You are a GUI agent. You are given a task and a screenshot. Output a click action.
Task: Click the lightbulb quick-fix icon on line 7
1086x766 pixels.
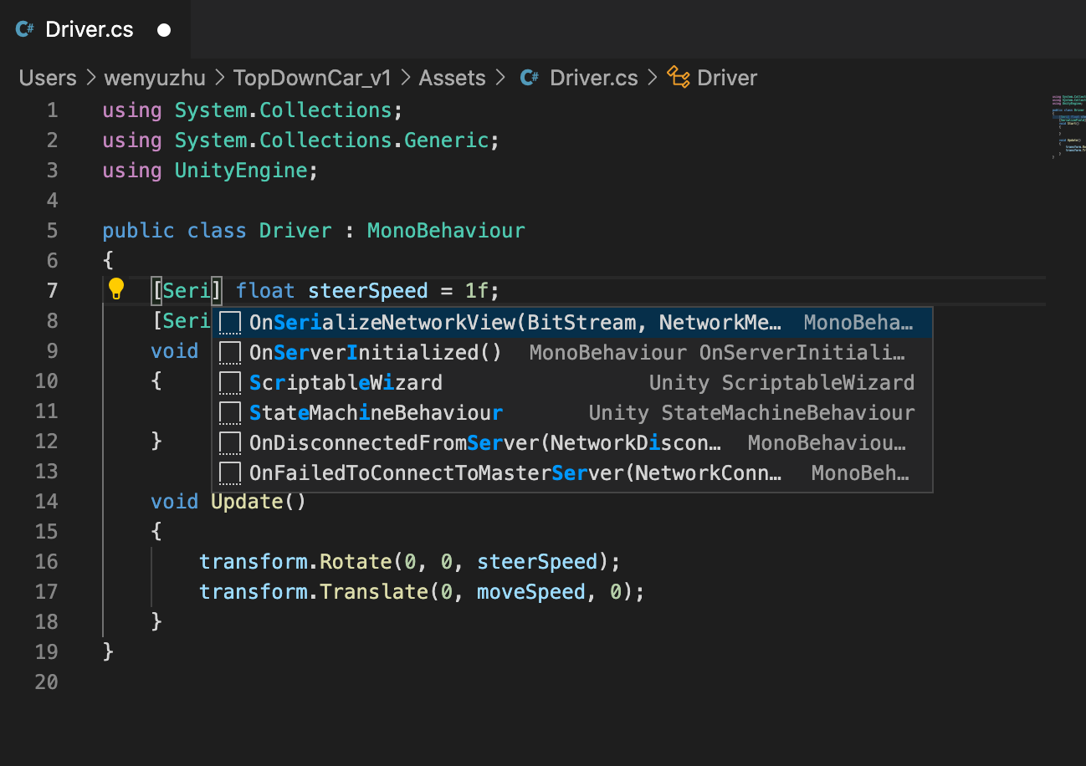point(116,289)
